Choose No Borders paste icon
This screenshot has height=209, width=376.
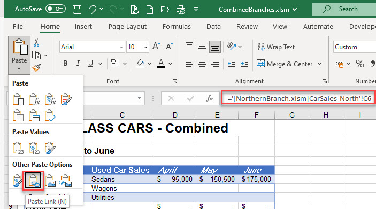[x=18, y=115]
